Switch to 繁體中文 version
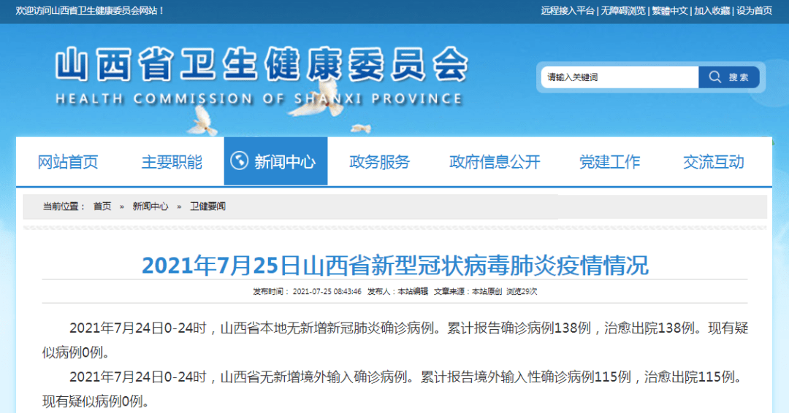 tap(670, 10)
